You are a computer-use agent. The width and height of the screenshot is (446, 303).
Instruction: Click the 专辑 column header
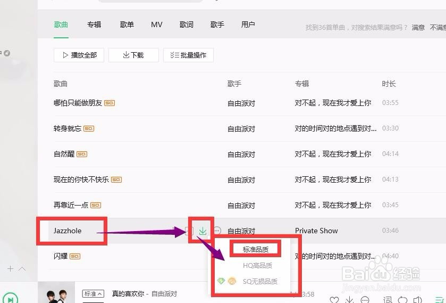point(302,84)
